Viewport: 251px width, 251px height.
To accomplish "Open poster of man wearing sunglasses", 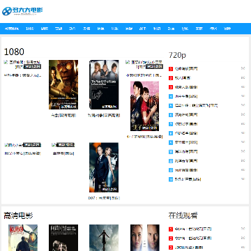I will click(63, 85).
